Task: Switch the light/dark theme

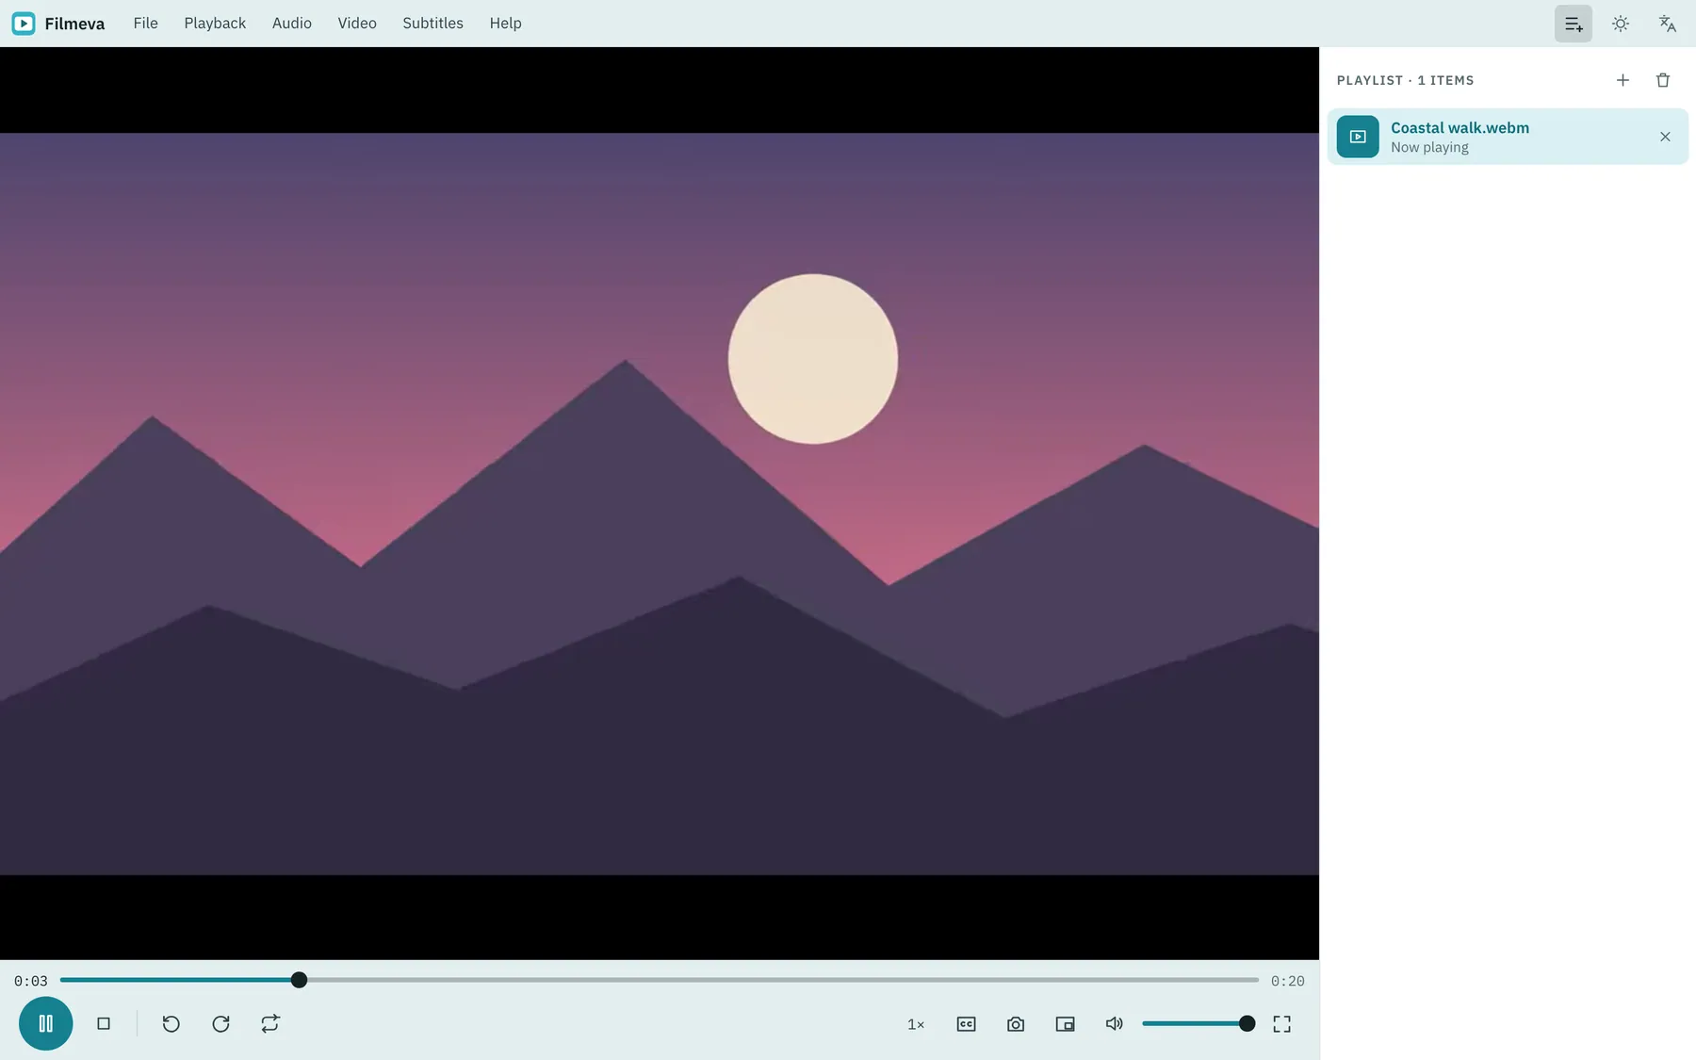Action: 1621,24
